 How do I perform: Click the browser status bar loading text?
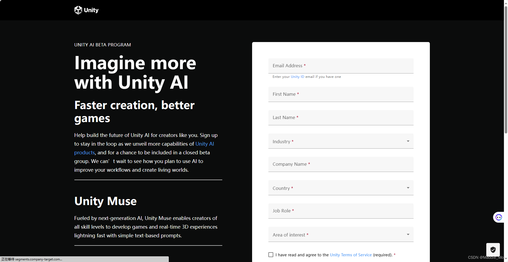point(32,259)
